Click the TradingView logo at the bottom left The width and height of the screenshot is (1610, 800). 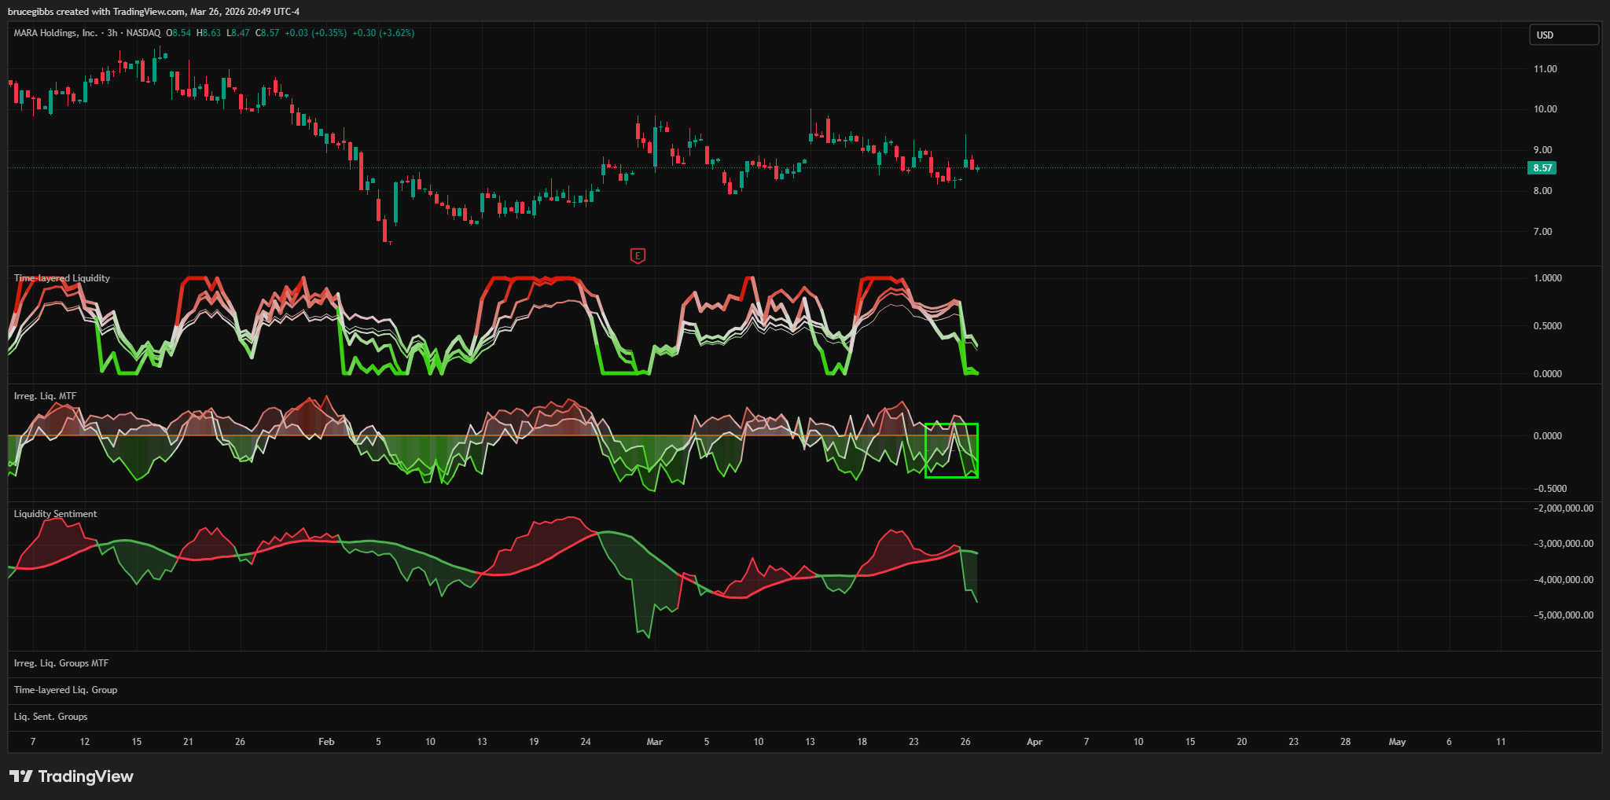coord(72,776)
